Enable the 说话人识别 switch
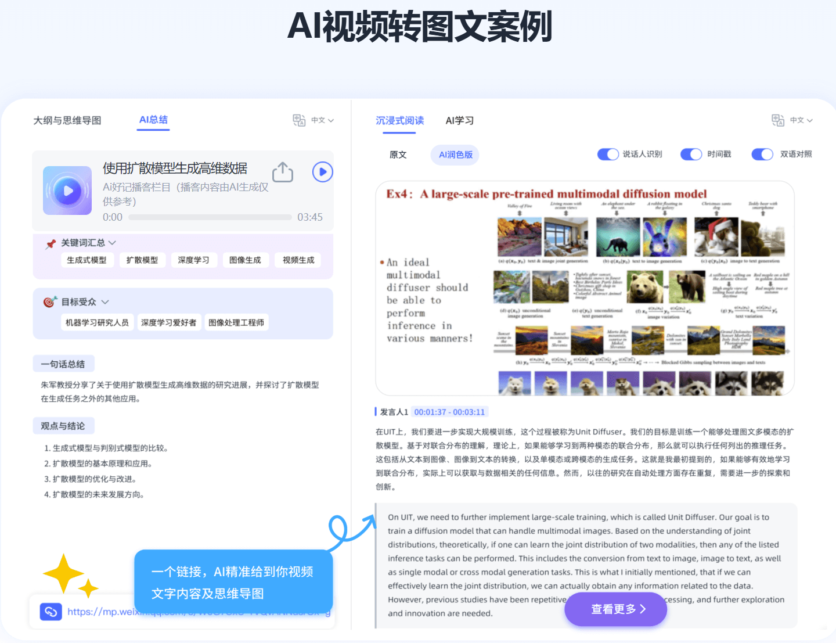Viewport: 836px width, 643px height. click(608, 154)
